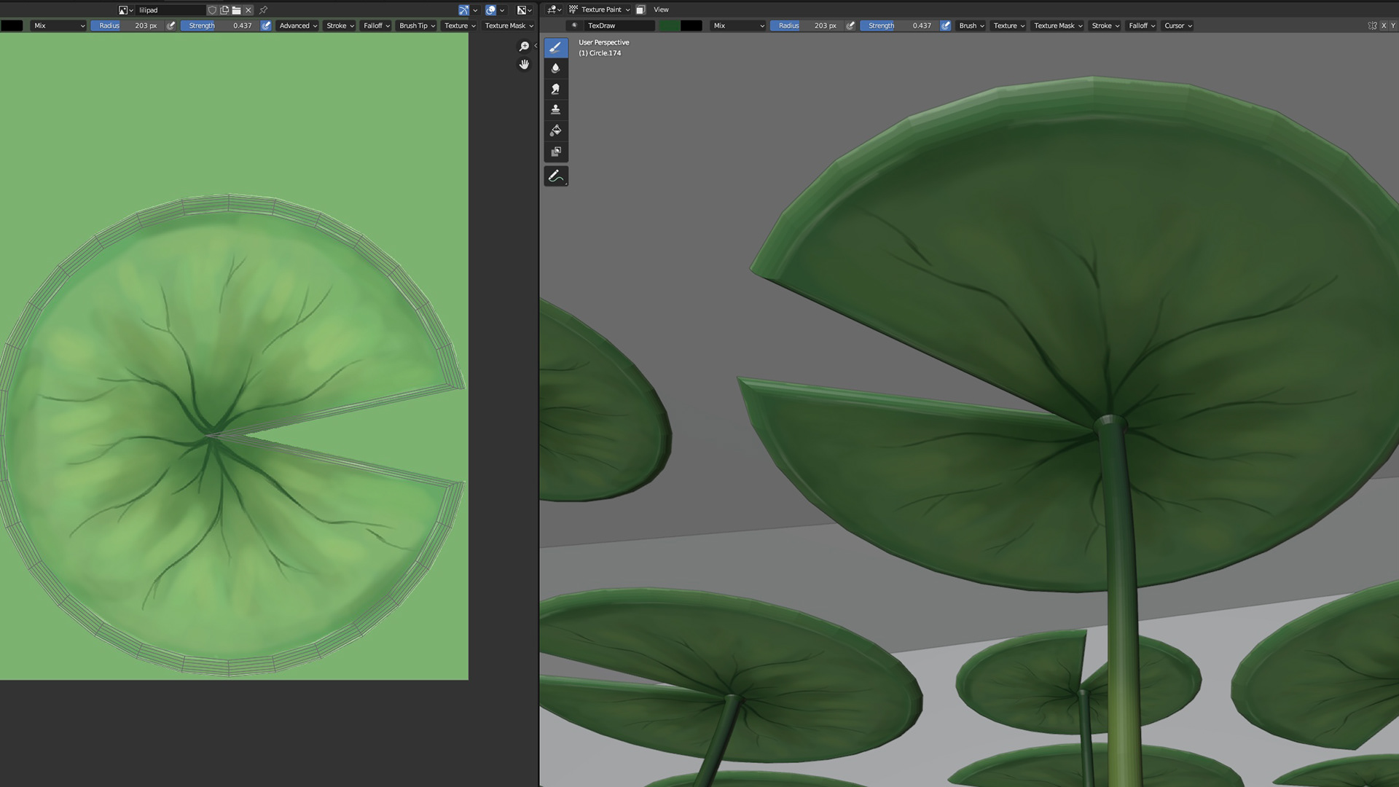Open Cursor popover in 3D viewport
Image resolution: width=1399 pixels, height=787 pixels.
[x=1178, y=26]
